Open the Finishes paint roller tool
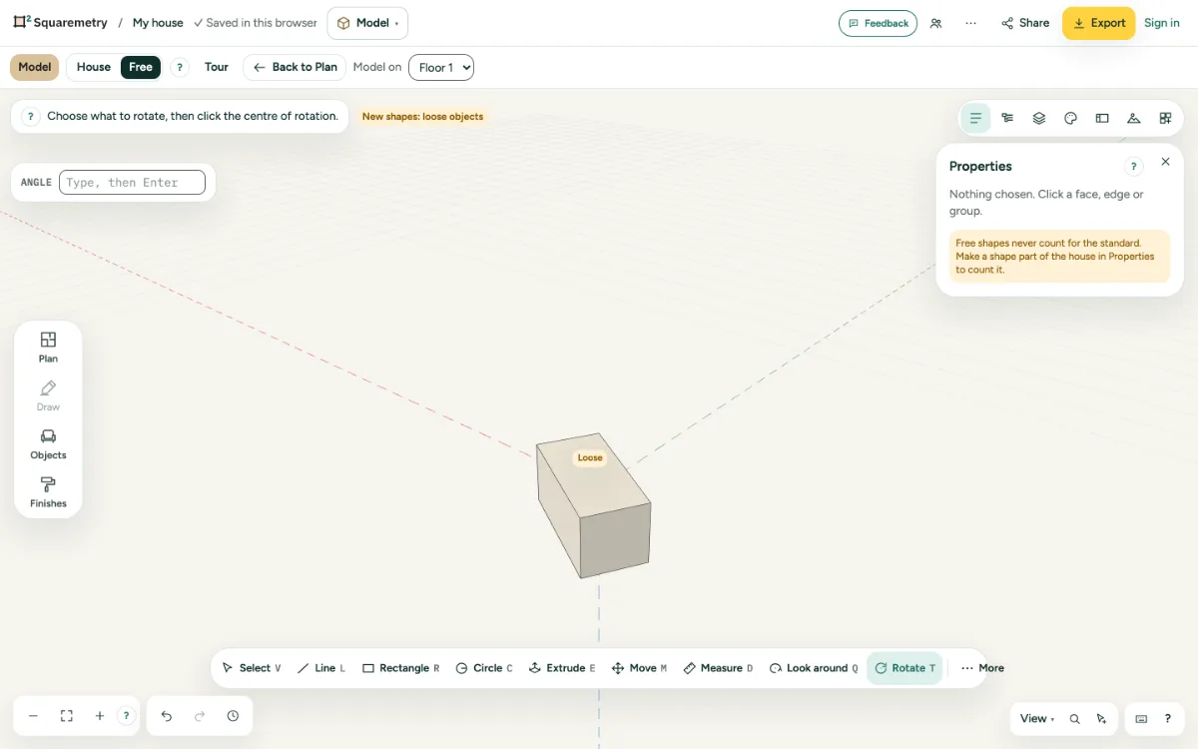The image size is (1198, 749). click(48, 491)
